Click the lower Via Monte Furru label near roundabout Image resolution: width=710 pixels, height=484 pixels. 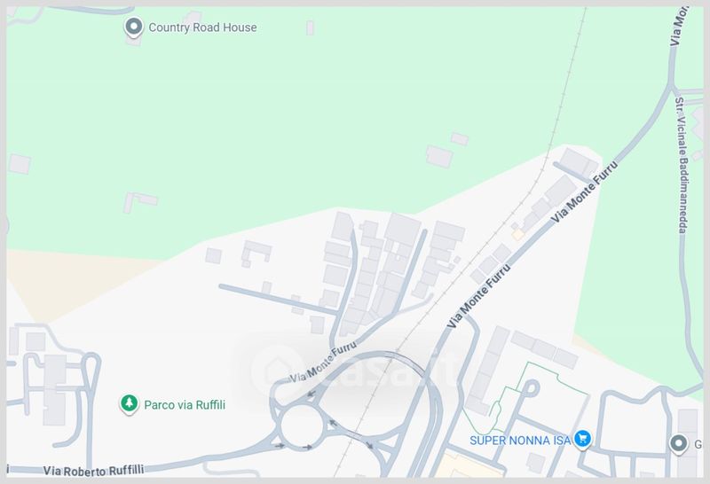323,363
